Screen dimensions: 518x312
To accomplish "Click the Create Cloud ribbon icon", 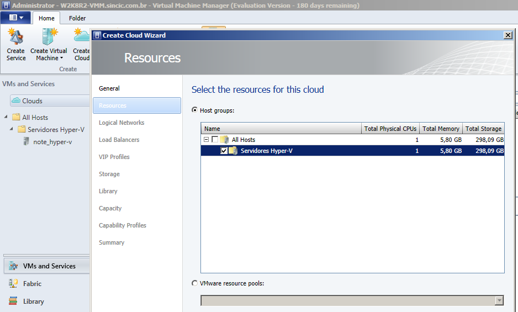I will coord(82,36).
